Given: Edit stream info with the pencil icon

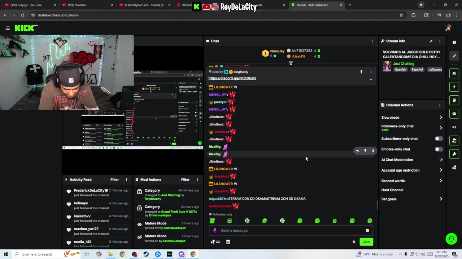Looking at the screenshot, I should tap(431, 41).
